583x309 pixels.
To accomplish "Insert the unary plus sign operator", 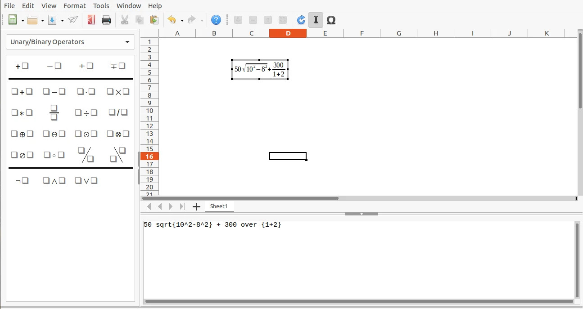I will coord(22,66).
